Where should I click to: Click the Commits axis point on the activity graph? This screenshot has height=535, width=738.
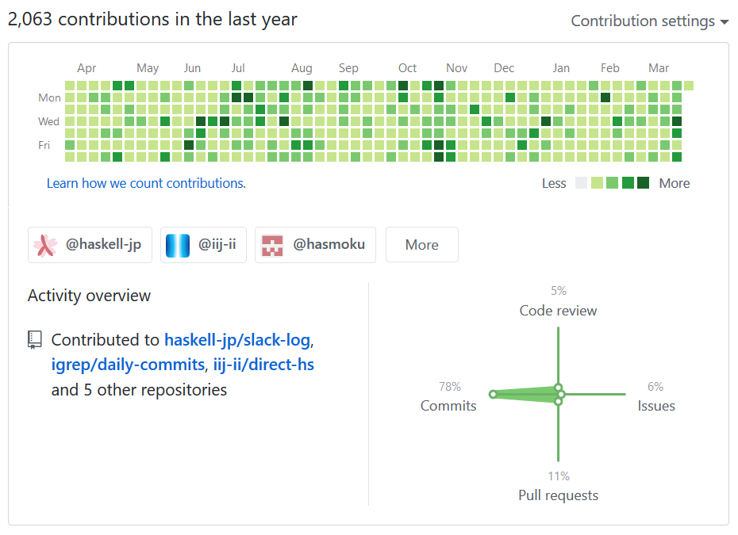click(x=494, y=393)
